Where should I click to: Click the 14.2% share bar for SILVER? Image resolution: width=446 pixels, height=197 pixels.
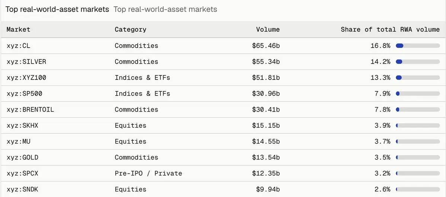click(x=418, y=62)
